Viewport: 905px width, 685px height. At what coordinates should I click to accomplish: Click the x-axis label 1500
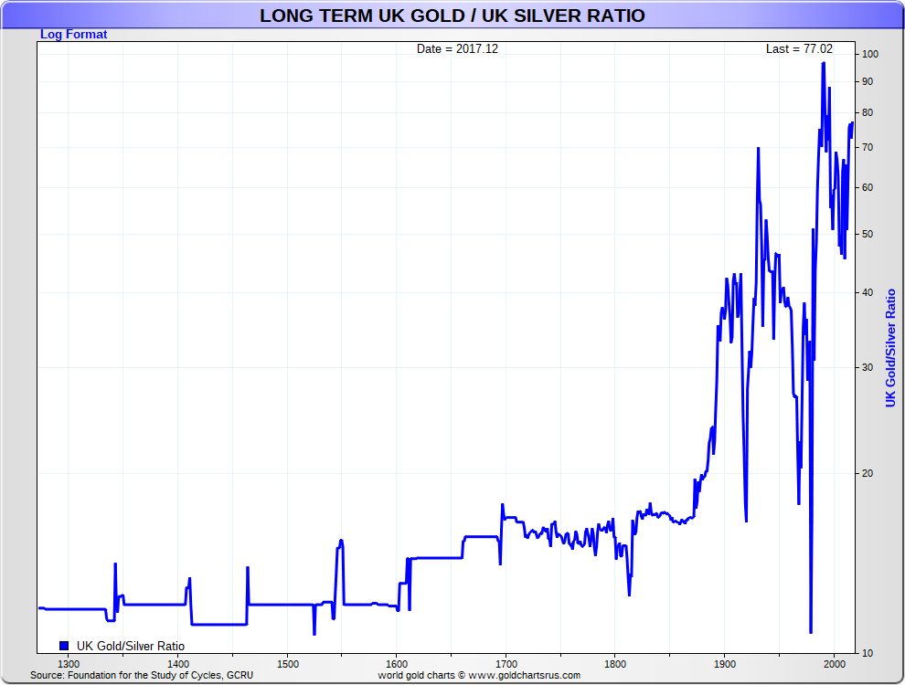point(287,664)
